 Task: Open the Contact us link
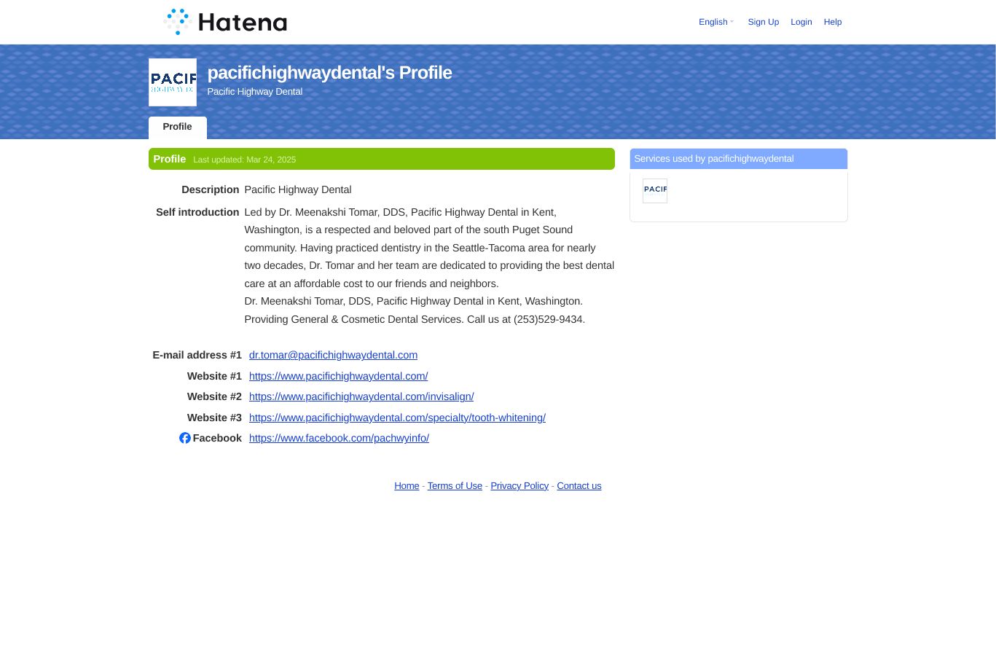coord(579,486)
